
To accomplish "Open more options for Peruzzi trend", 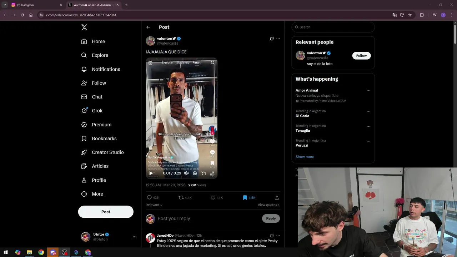I will pos(368,141).
